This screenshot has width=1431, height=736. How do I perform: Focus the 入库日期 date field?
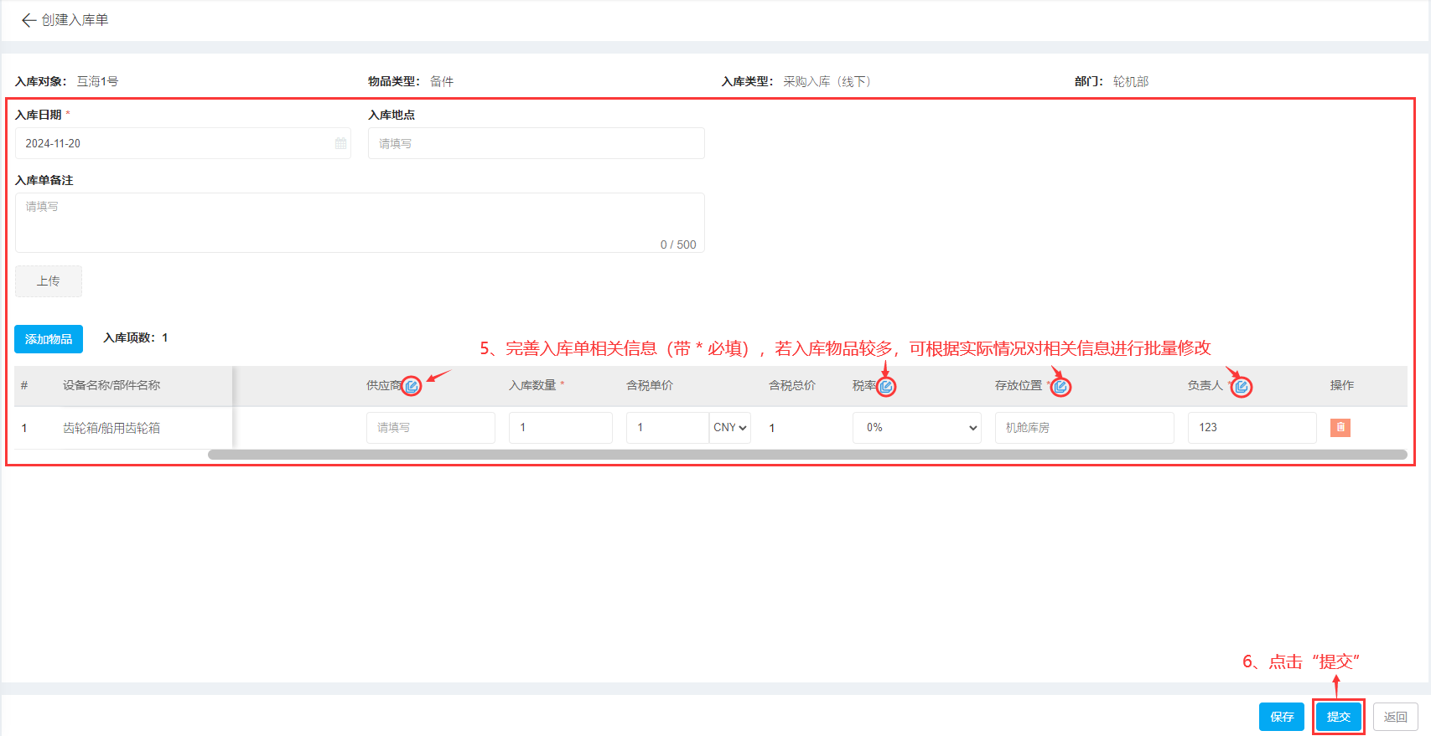[183, 143]
